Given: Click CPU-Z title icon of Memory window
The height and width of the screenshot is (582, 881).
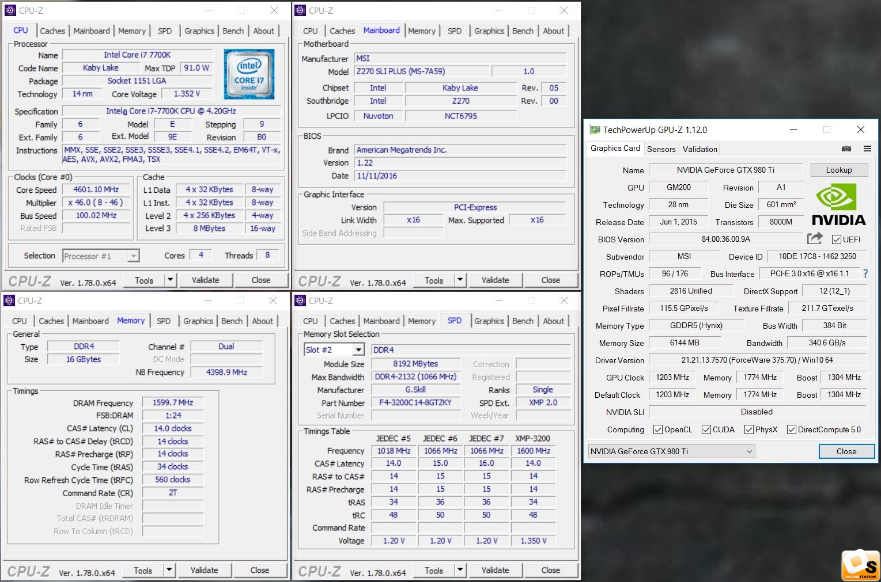Looking at the screenshot, I should pyautogui.click(x=9, y=300).
